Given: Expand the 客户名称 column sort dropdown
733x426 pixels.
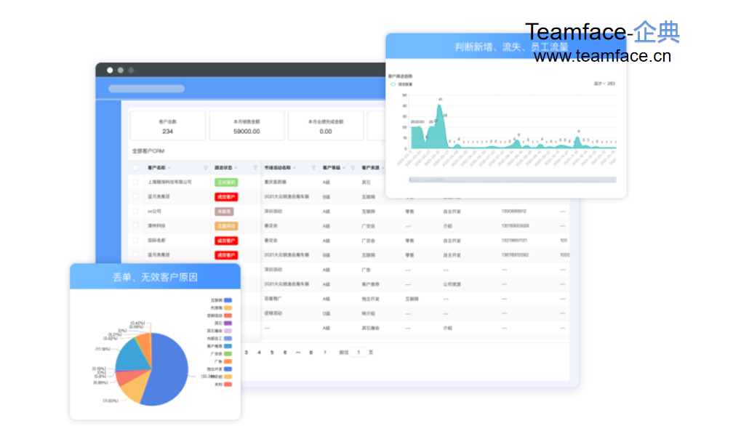Looking at the screenshot, I should [169, 167].
